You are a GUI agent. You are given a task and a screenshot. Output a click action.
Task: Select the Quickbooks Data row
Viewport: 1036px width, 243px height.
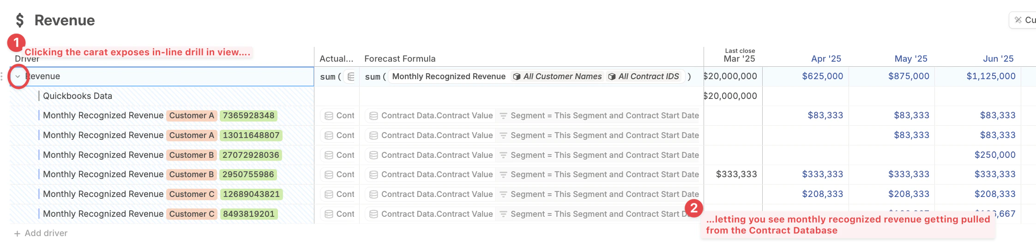click(x=78, y=96)
